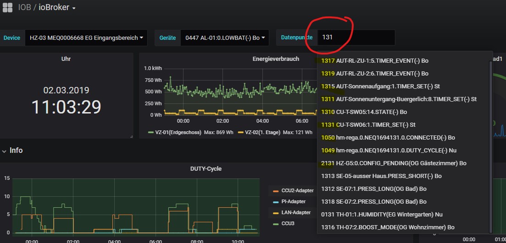
Task: Toggle PI-Adapter legend series
Action: [x=293, y=201]
